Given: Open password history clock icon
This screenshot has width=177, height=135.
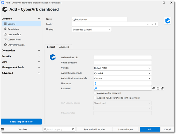Looking at the screenshot, I should pyautogui.click(x=158, y=88).
